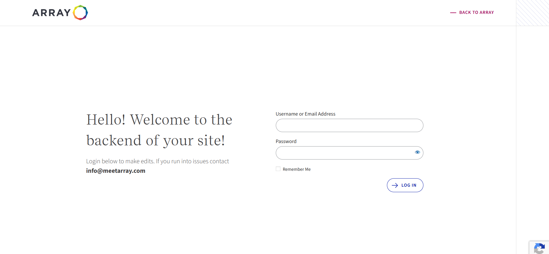Show password using the eye icon
549x254 pixels.
click(x=417, y=152)
